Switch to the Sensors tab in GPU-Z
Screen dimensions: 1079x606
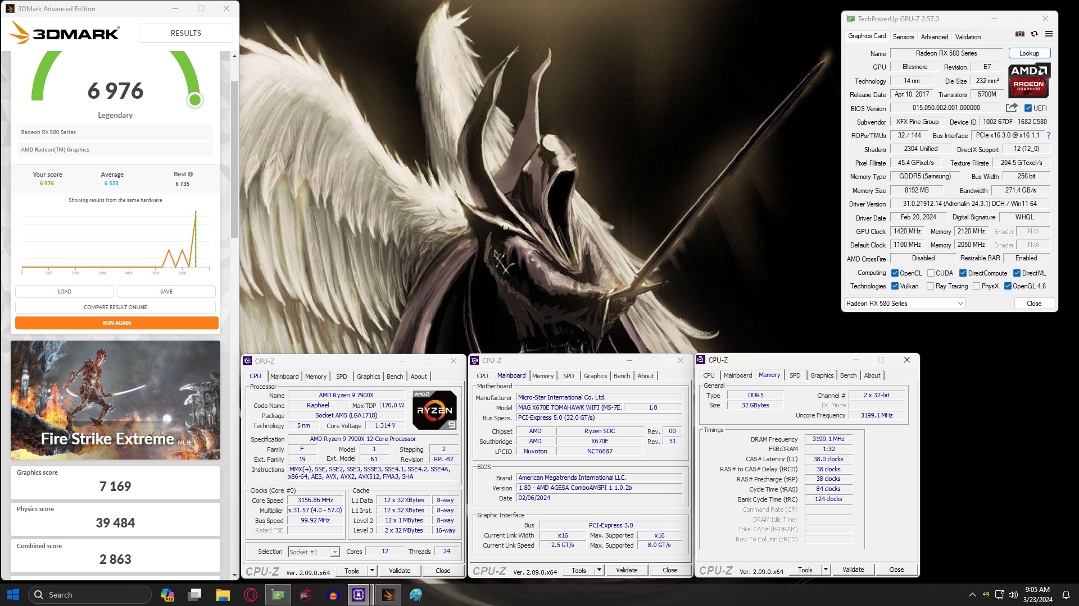pos(903,37)
